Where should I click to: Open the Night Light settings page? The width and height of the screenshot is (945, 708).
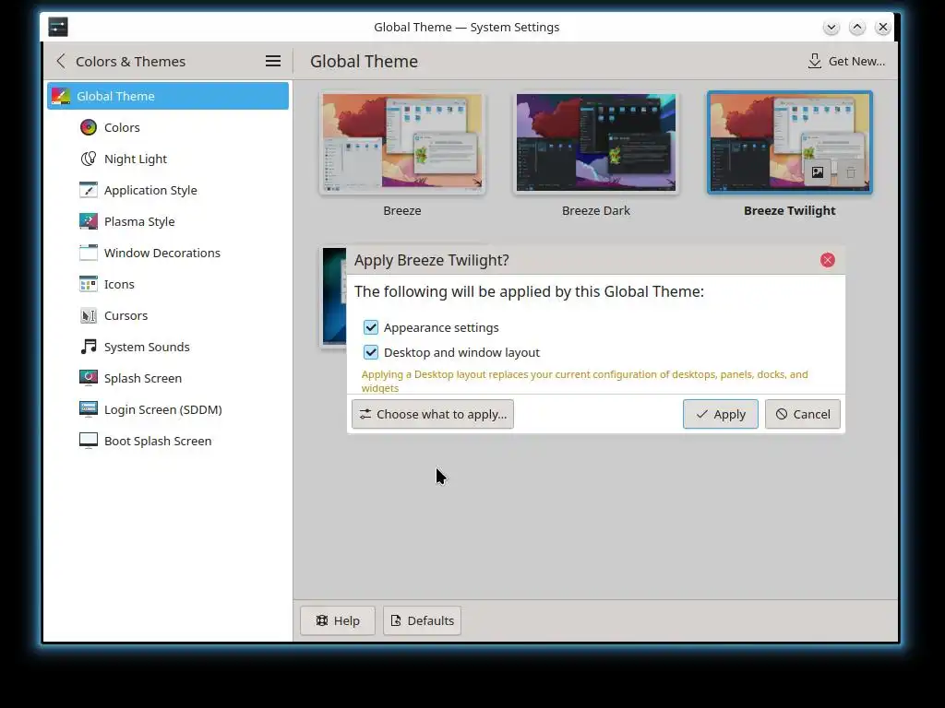168,159
